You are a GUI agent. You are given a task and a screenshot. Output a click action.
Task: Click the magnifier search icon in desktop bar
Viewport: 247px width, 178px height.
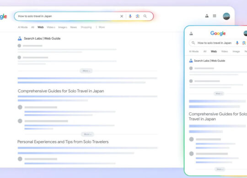pyautogui.click(x=145, y=16)
